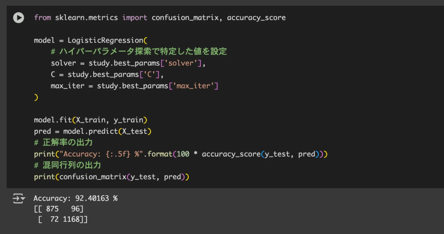Toggle the cell output options icon
Screen dimensions: 444x234
(19, 198)
